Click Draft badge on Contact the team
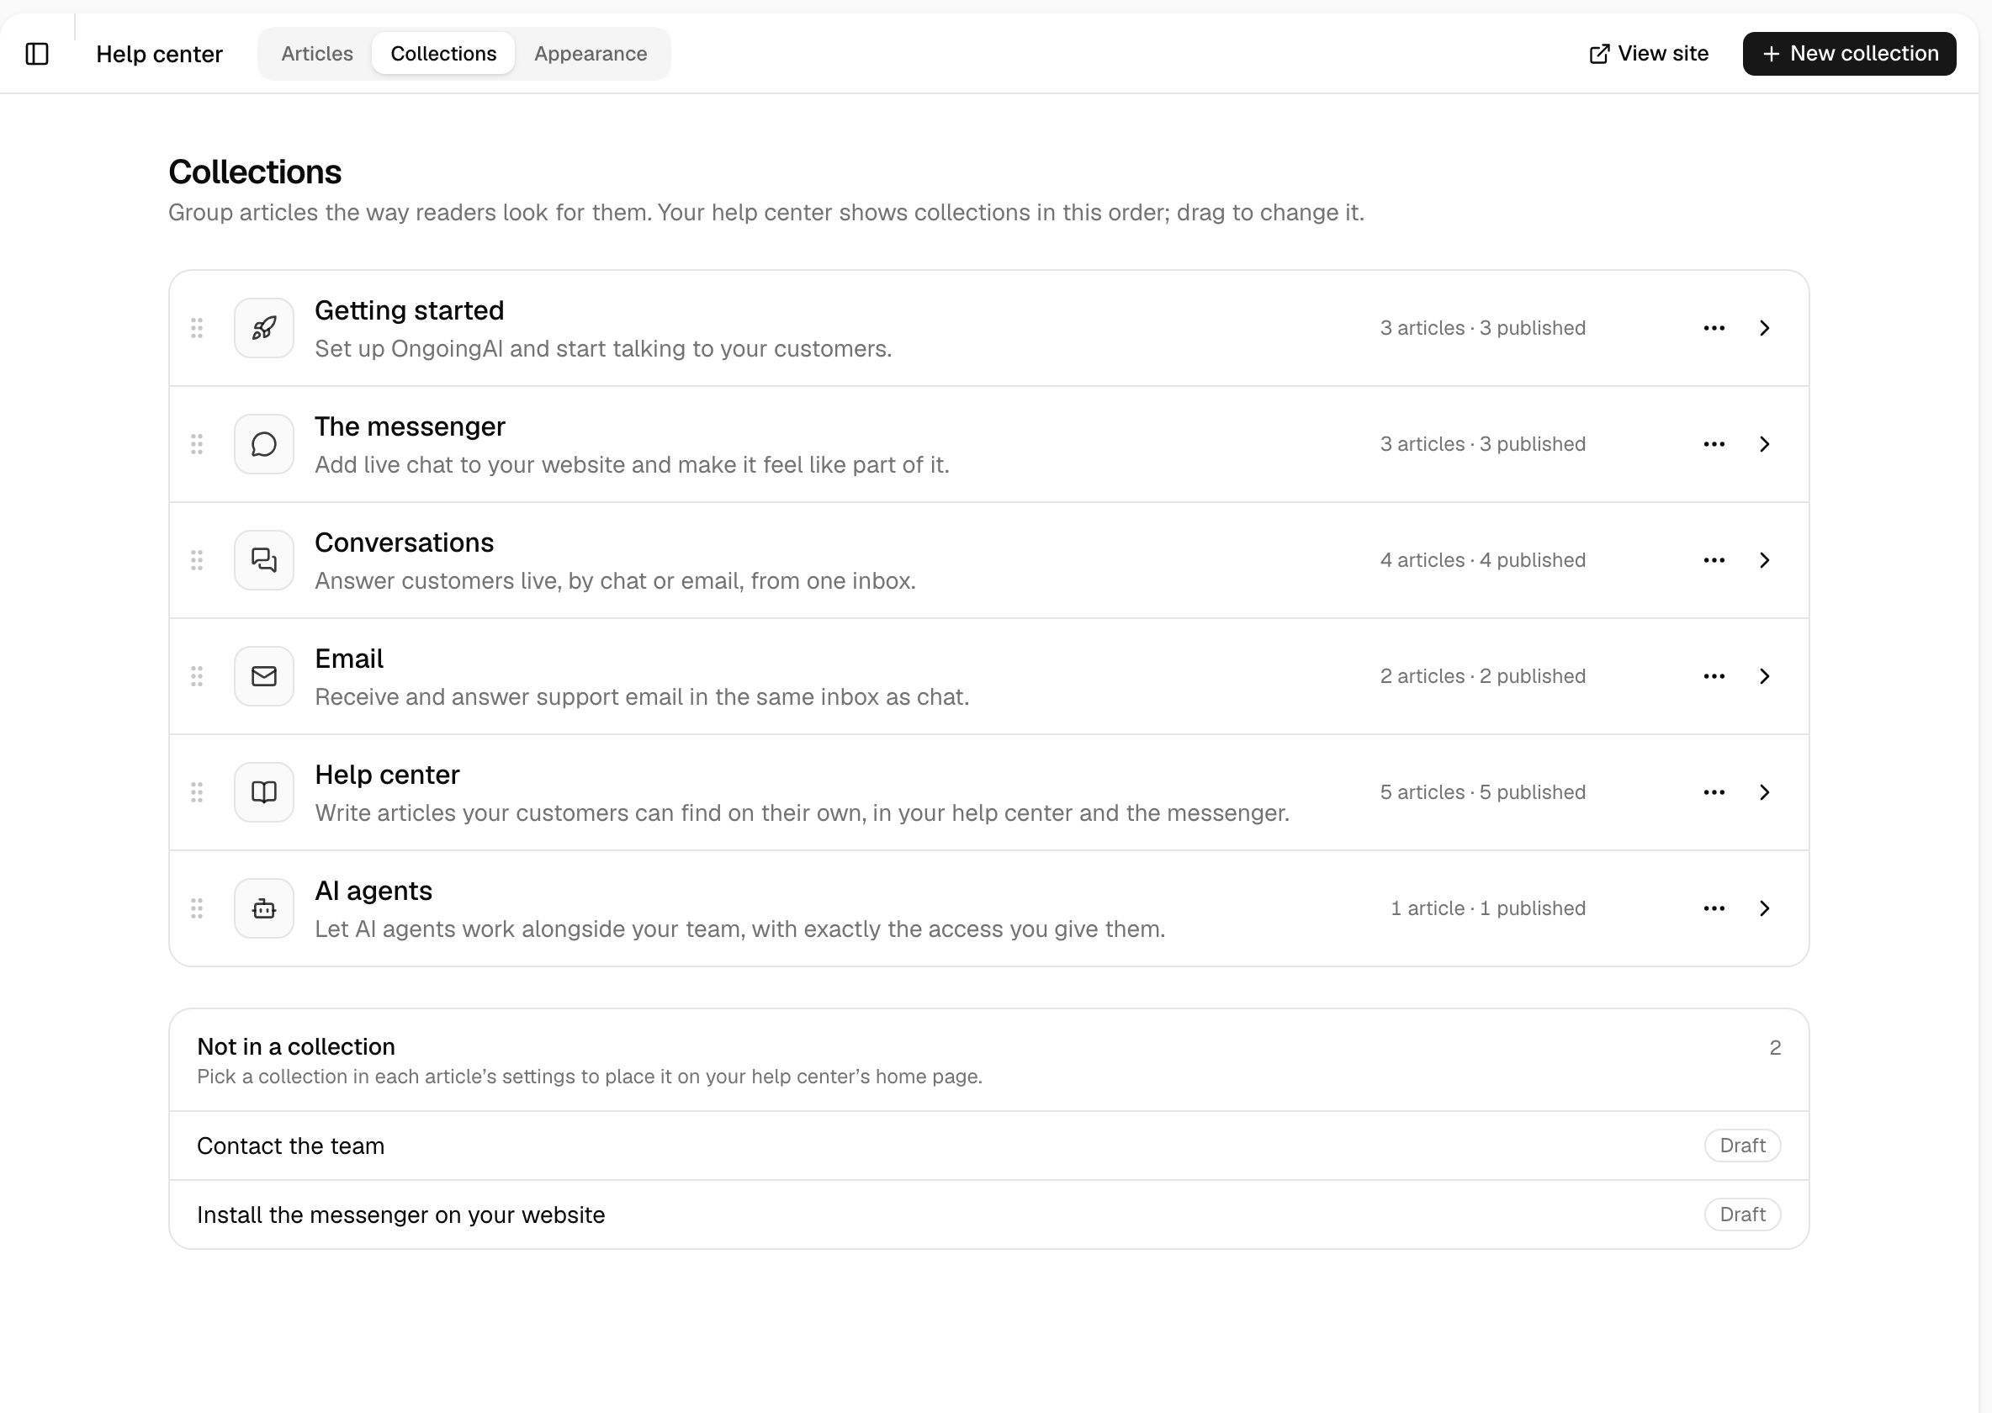The width and height of the screenshot is (1992, 1413). (x=1742, y=1146)
